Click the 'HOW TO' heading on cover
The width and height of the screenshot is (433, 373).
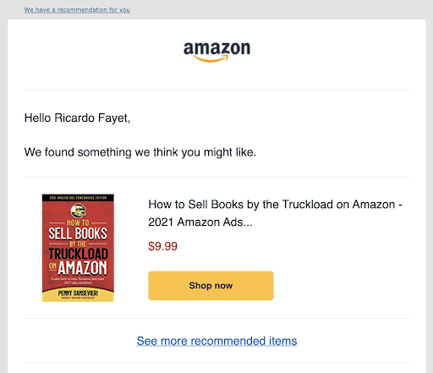(x=78, y=222)
